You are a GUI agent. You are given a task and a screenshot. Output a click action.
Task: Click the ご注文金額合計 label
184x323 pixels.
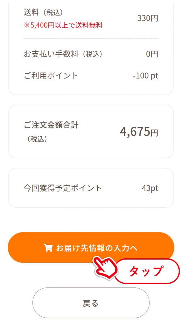(51, 125)
